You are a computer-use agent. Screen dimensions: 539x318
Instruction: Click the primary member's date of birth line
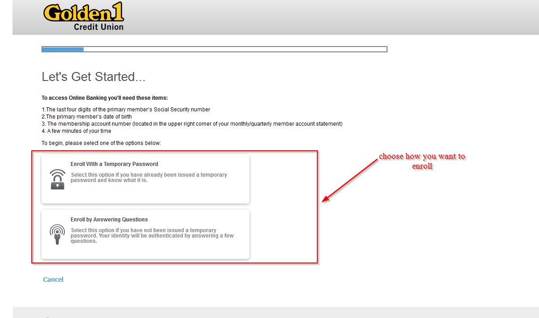click(x=87, y=117)
